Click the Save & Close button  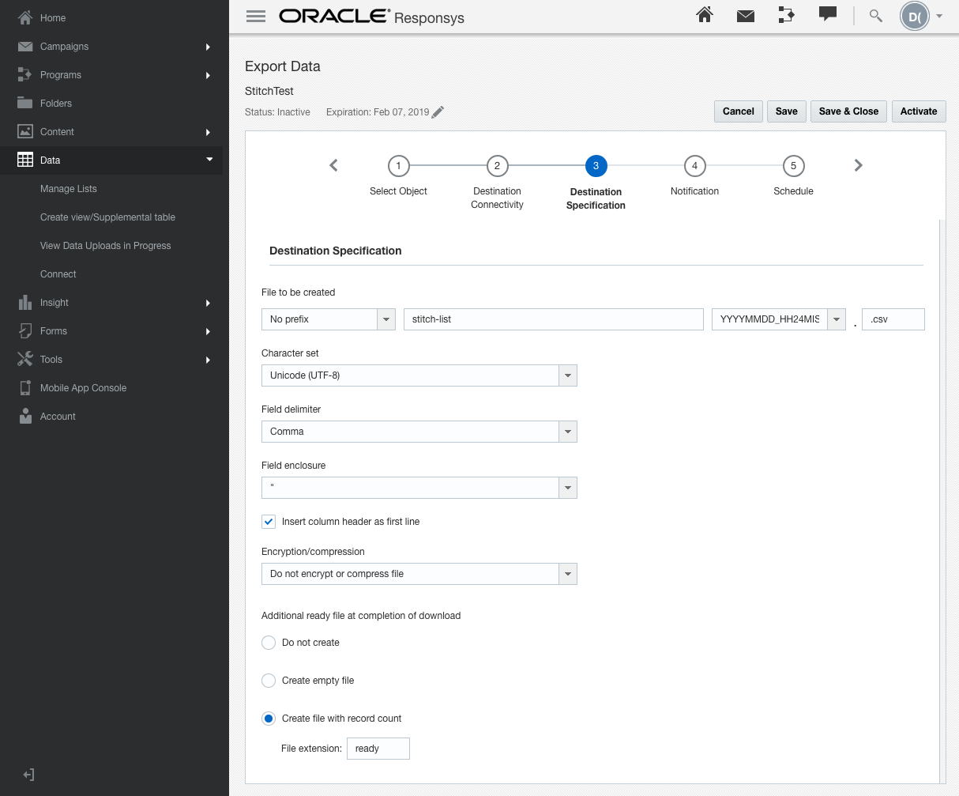click(x=848, y=111)
